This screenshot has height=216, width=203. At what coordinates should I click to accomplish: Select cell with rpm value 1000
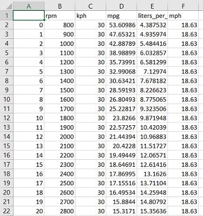tap(60, 43)
